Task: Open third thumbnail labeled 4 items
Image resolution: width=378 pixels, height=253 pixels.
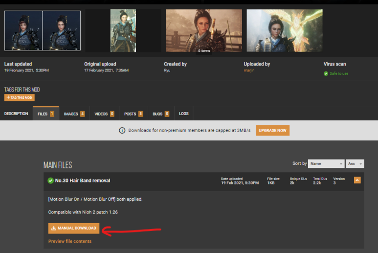Action: click(x=204, y=31)
